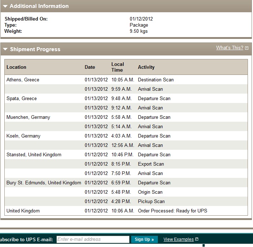Viewport: 253px width, 247px height.
Task: Click the Package type value
Action: [x=139, y=25]
